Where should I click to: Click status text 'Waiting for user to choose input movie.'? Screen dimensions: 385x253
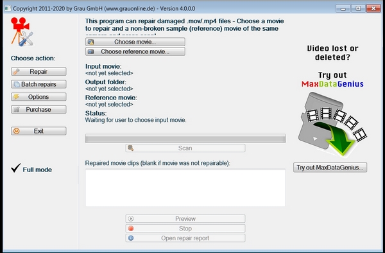[x=136, y=120]
